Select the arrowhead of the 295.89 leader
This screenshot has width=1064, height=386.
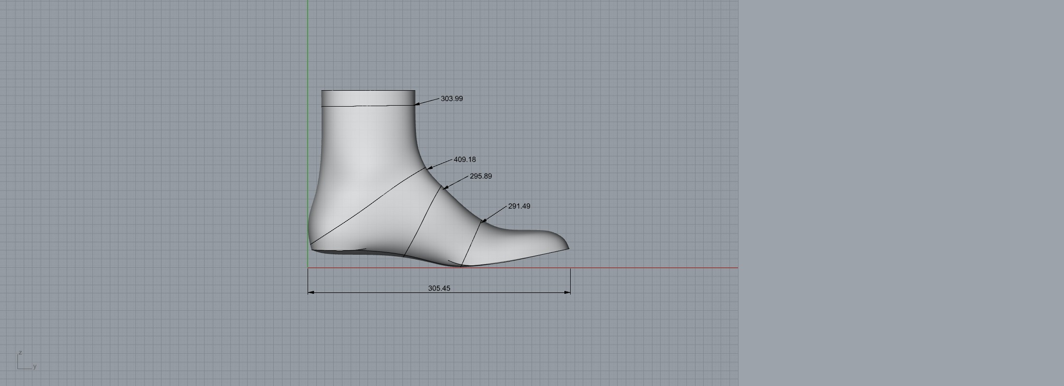tap(445, 188)
